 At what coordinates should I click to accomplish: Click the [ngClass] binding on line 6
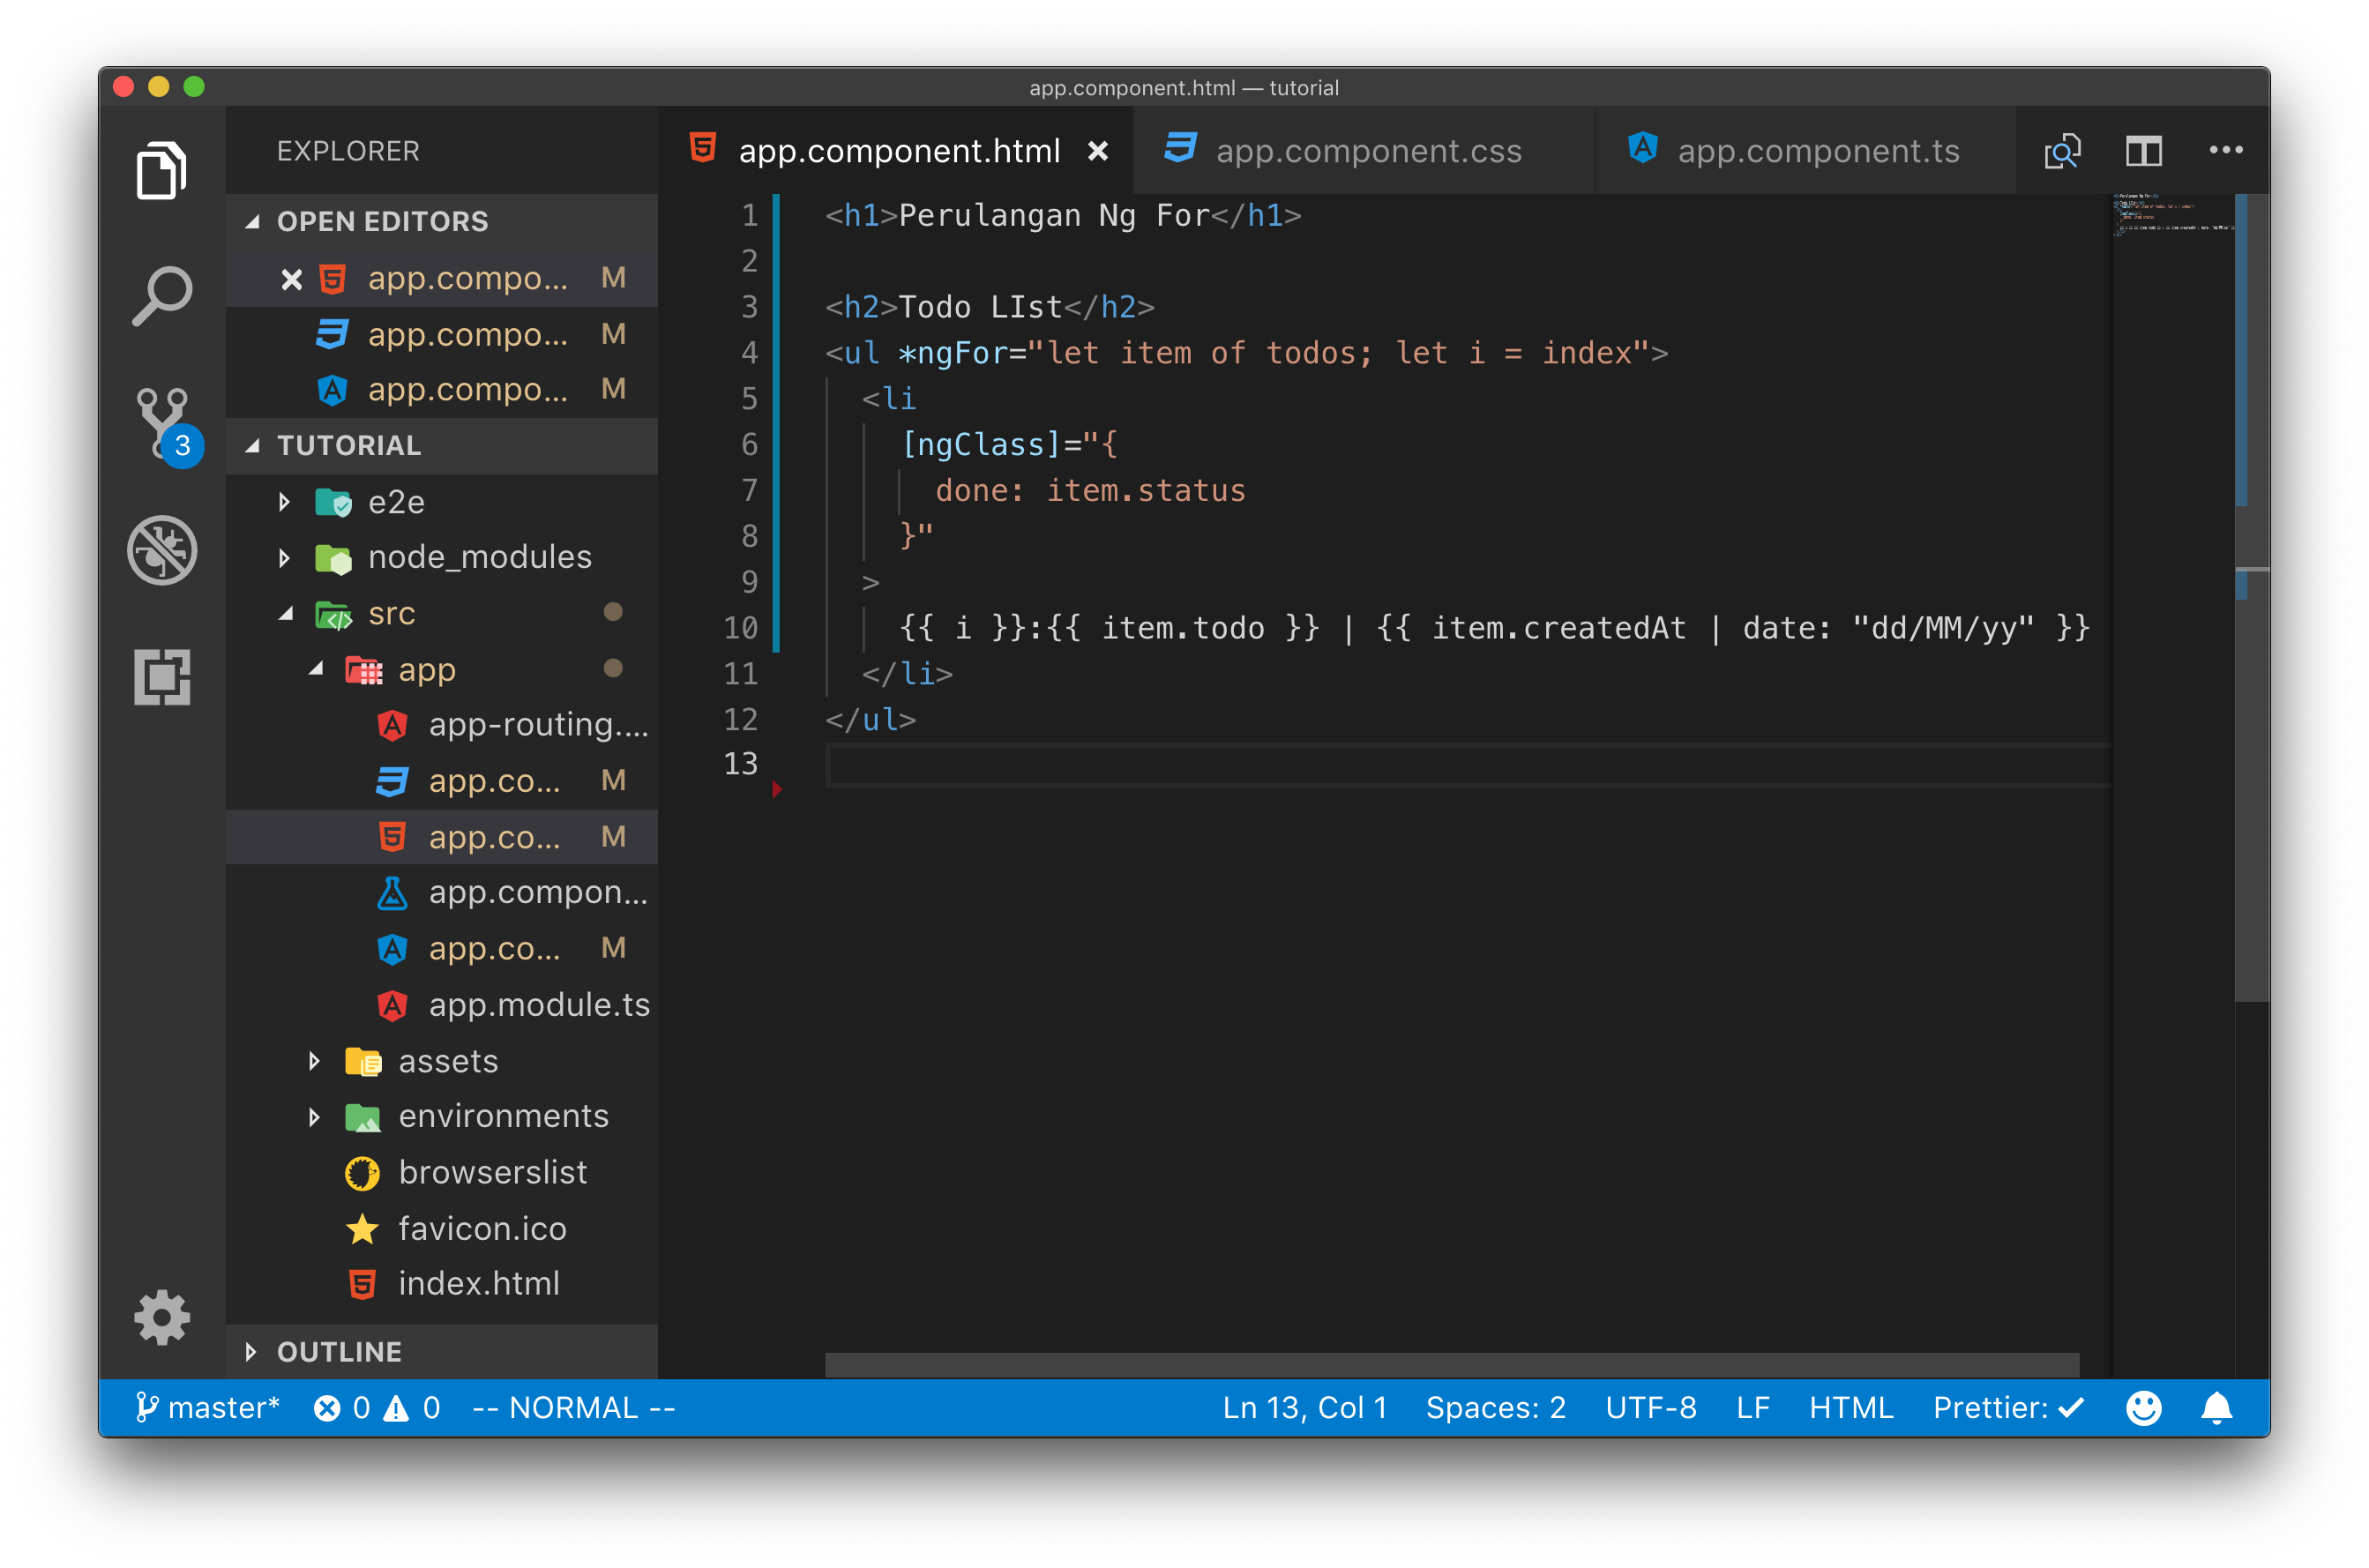[x=979, y=444]
